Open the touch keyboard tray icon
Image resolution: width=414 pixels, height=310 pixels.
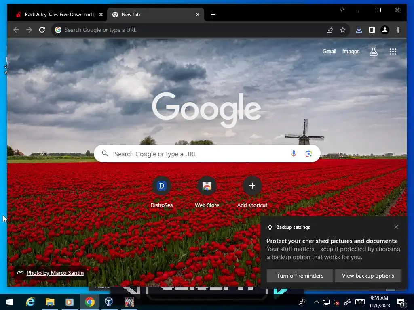[360, 302]
